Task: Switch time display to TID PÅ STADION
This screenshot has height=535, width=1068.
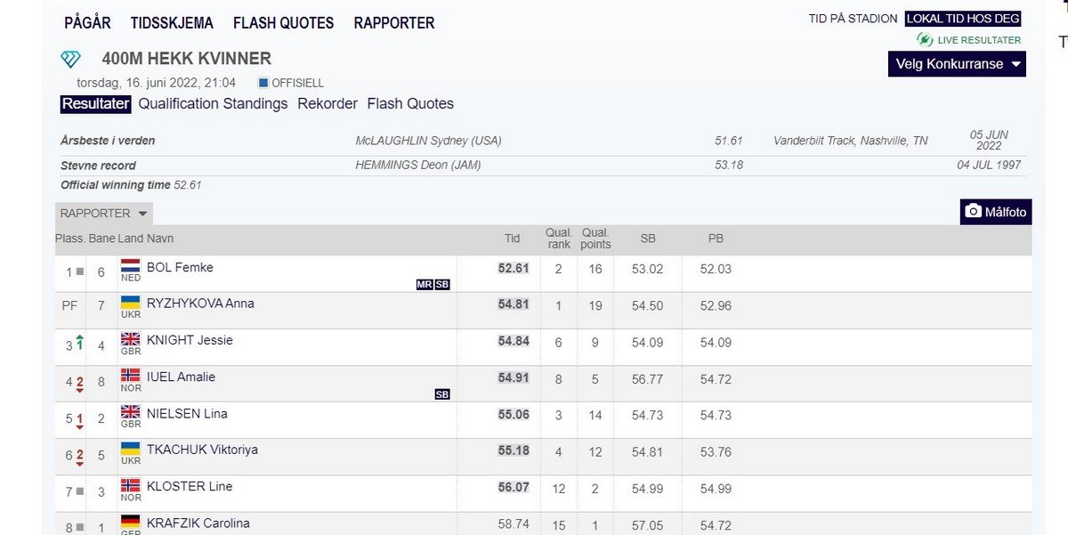Action: click(x=853, y=19)
